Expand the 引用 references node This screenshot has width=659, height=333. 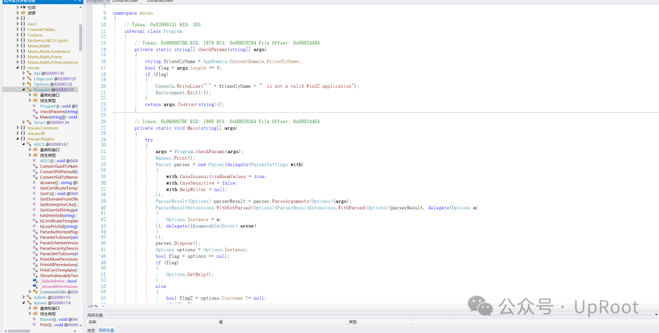coord(18,7)
